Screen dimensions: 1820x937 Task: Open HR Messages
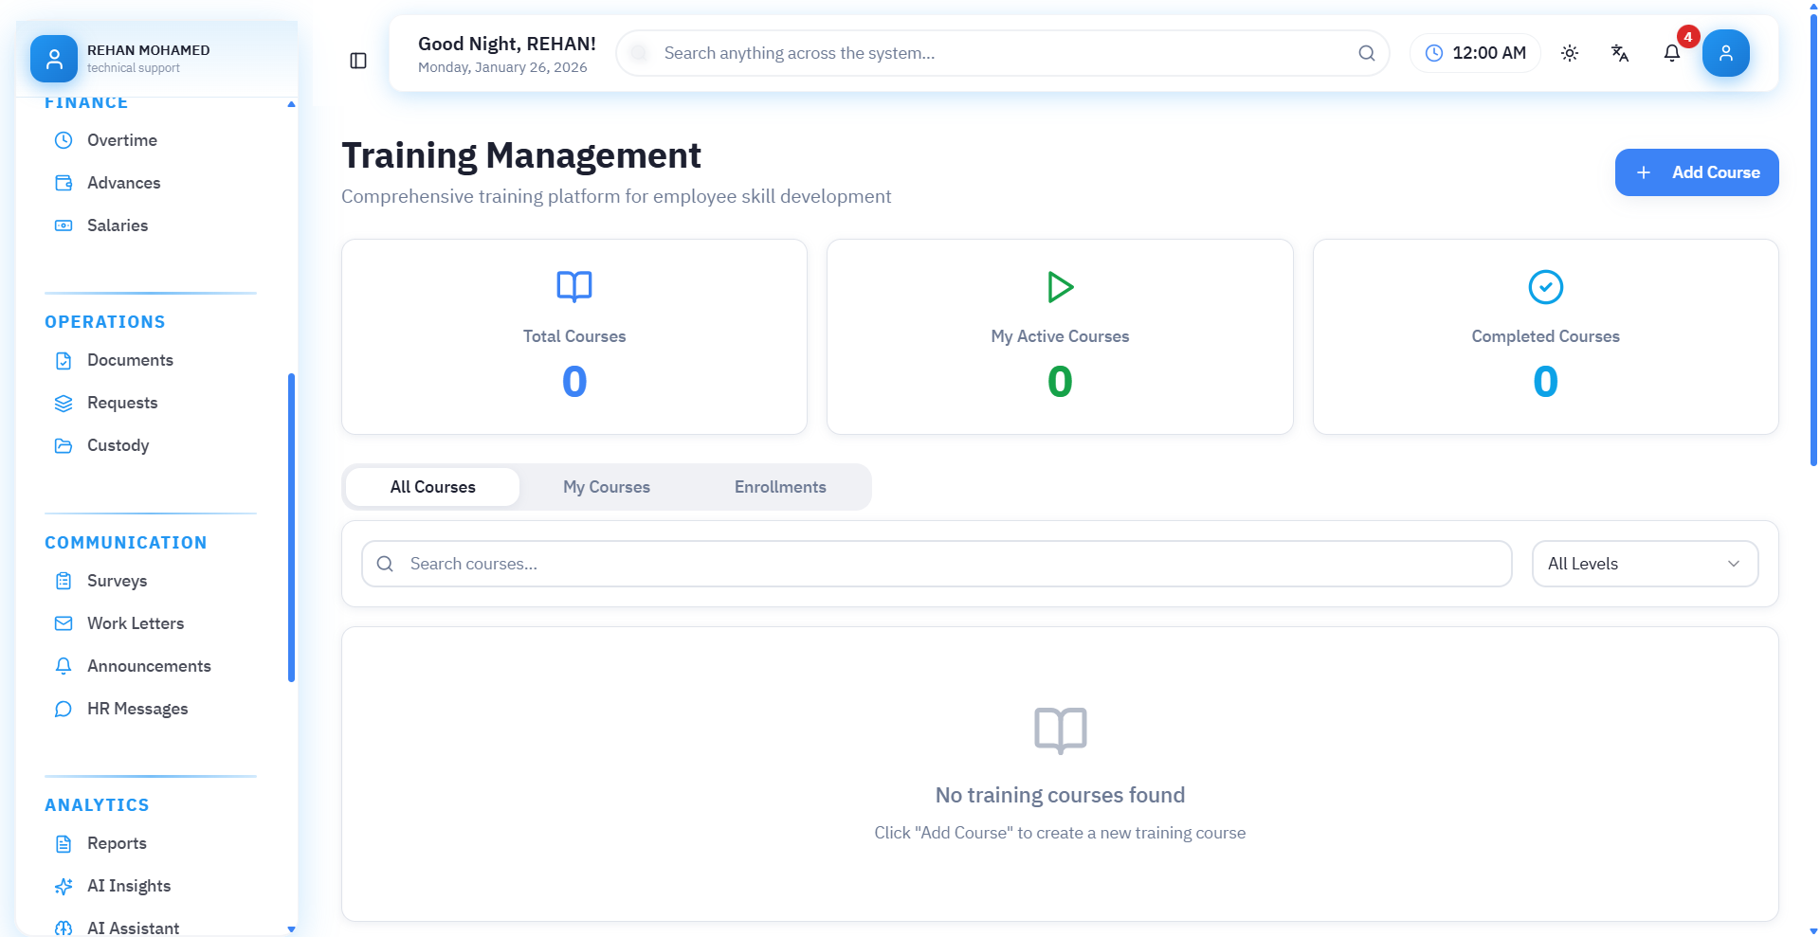pos(136,709)
